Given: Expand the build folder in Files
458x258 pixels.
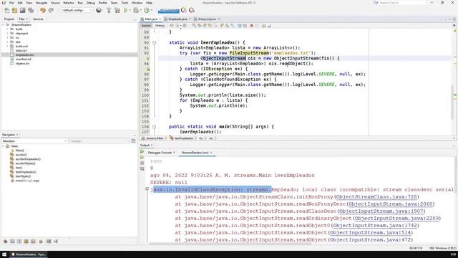Looking at the screenshot, I should [7, 29].
